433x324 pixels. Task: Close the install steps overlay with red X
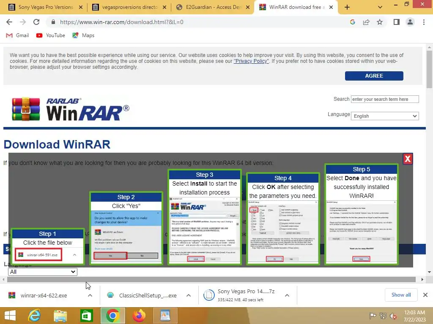[408, 159]
